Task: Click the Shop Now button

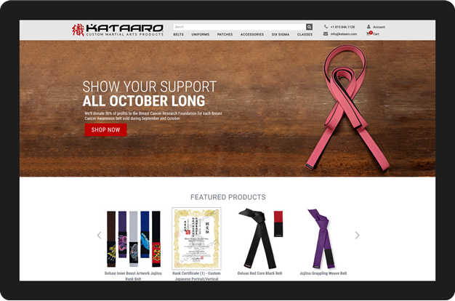Action: coord(105,129)
